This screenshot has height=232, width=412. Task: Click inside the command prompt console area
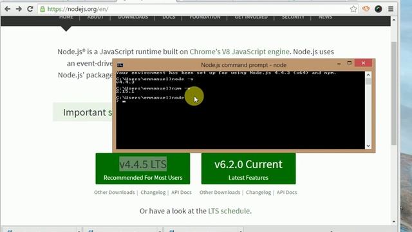coord(240,110)
